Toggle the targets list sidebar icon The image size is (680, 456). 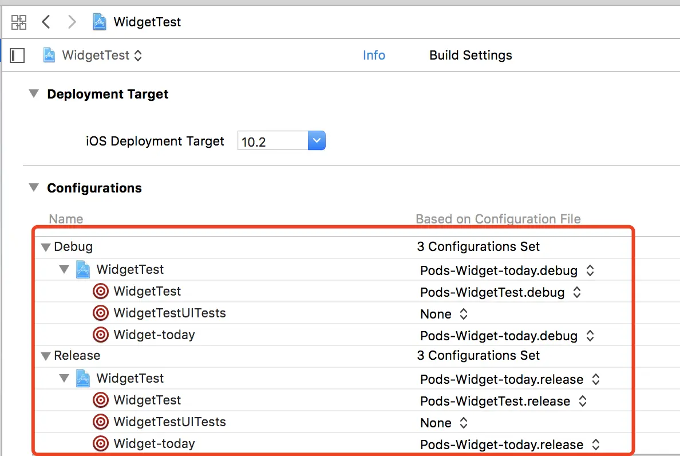click(18, 56)
